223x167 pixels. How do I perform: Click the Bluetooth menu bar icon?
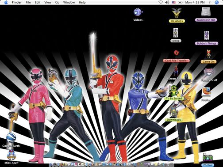(x=210, y=2)
